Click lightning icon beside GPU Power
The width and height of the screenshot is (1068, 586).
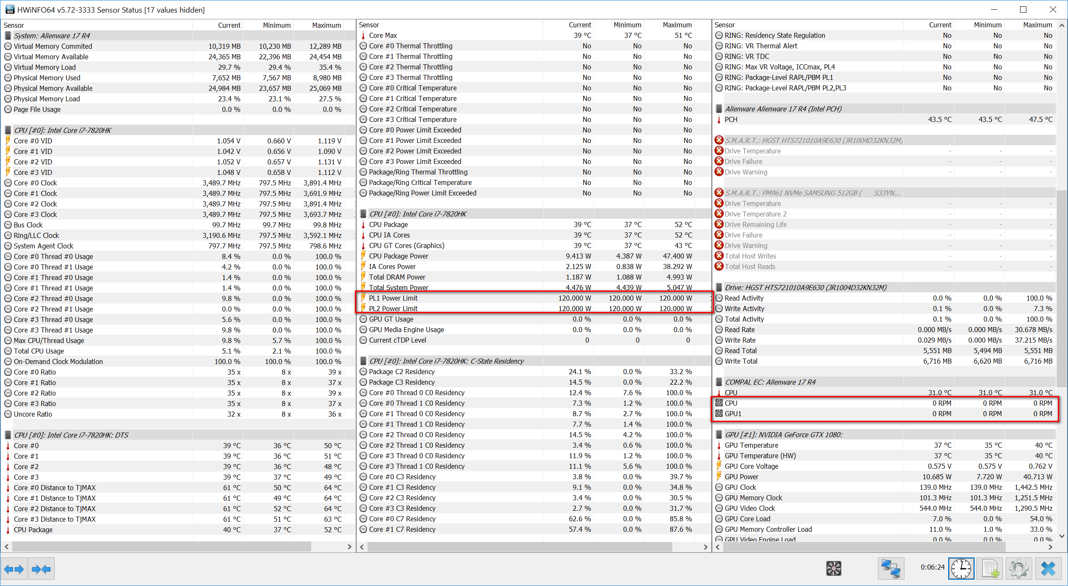click(x=719, y=477)
